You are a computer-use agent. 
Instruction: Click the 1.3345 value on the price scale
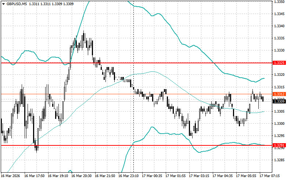279,14
